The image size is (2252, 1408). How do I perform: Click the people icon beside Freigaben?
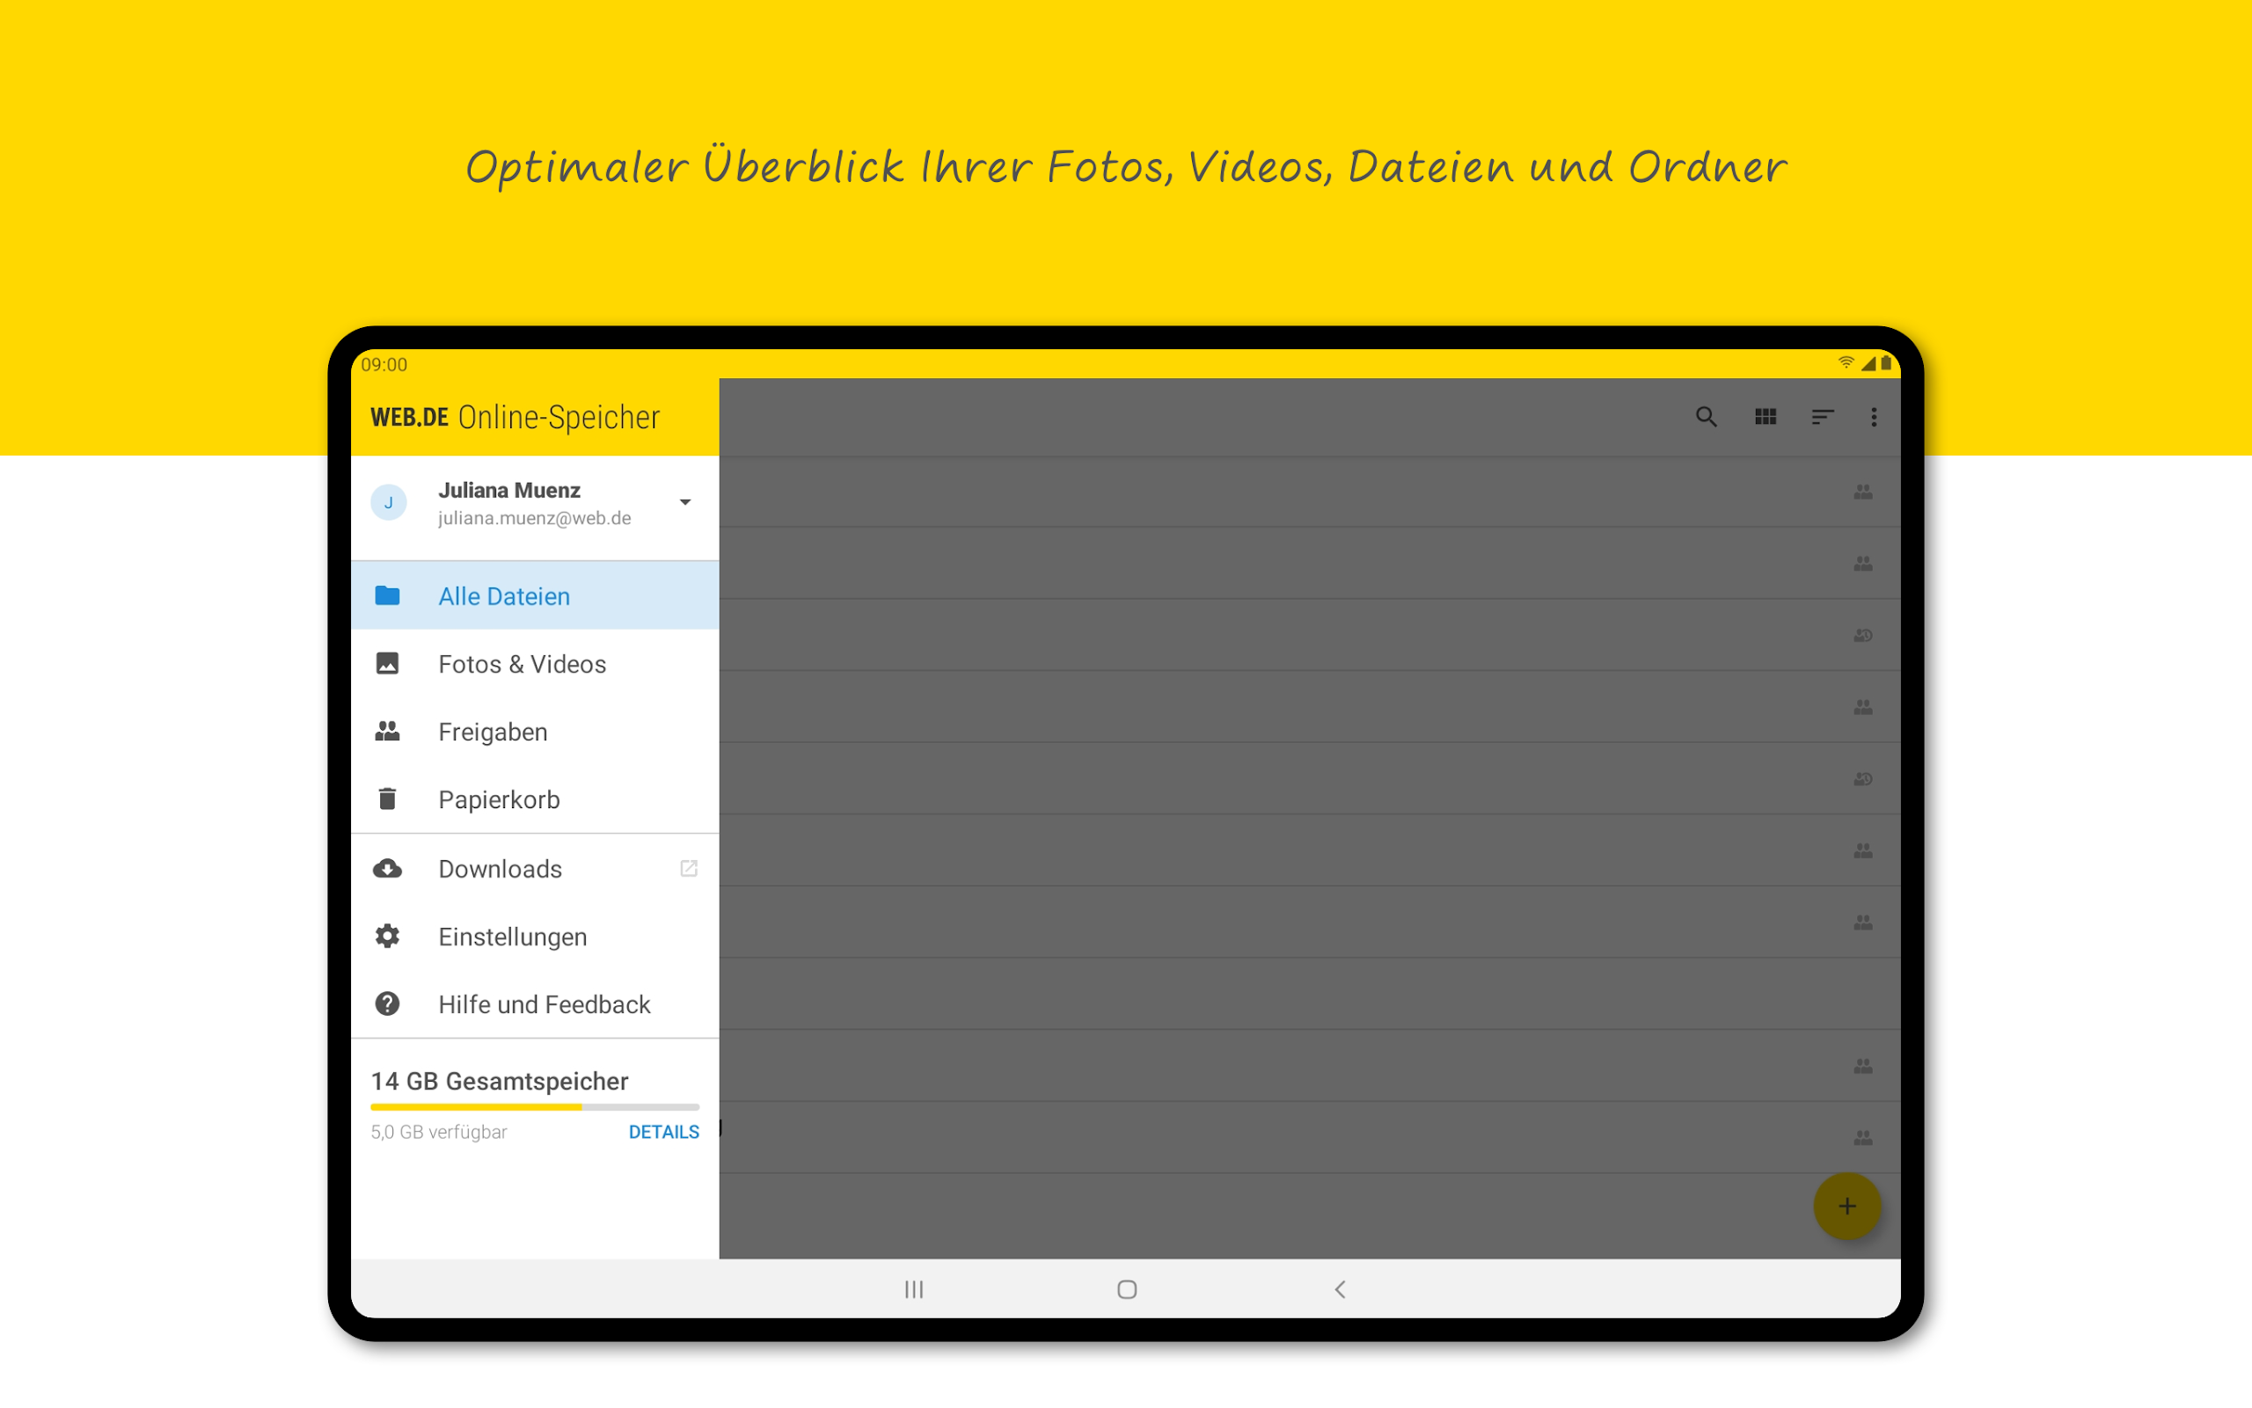pos(387,731)
